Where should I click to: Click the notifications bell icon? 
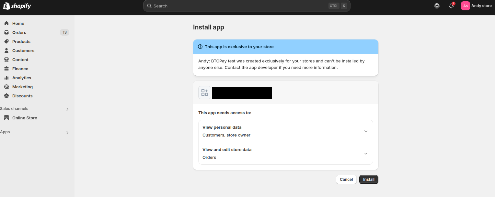451,6
